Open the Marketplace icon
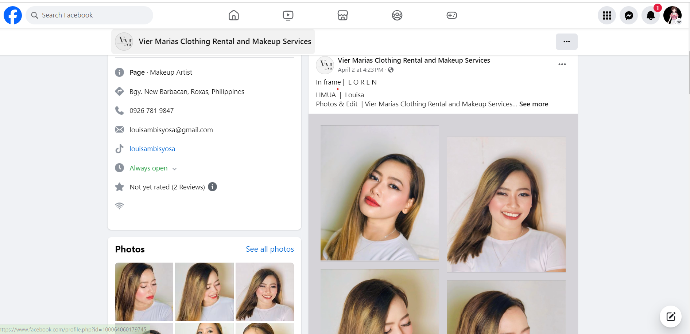 (342, 15)
